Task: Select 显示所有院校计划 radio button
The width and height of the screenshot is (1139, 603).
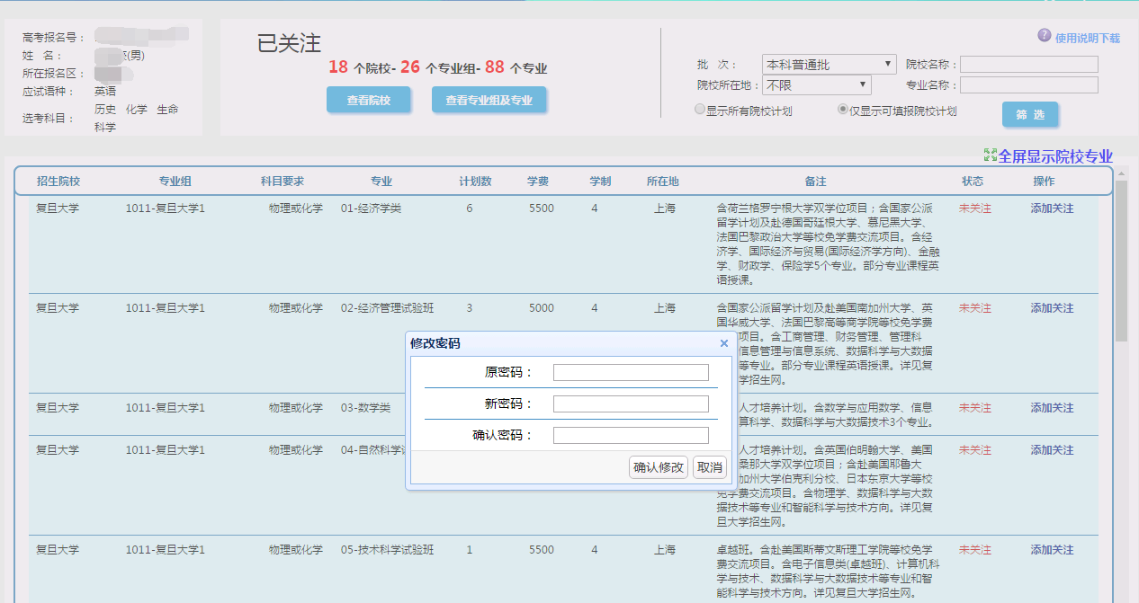Action: point(699,110)
